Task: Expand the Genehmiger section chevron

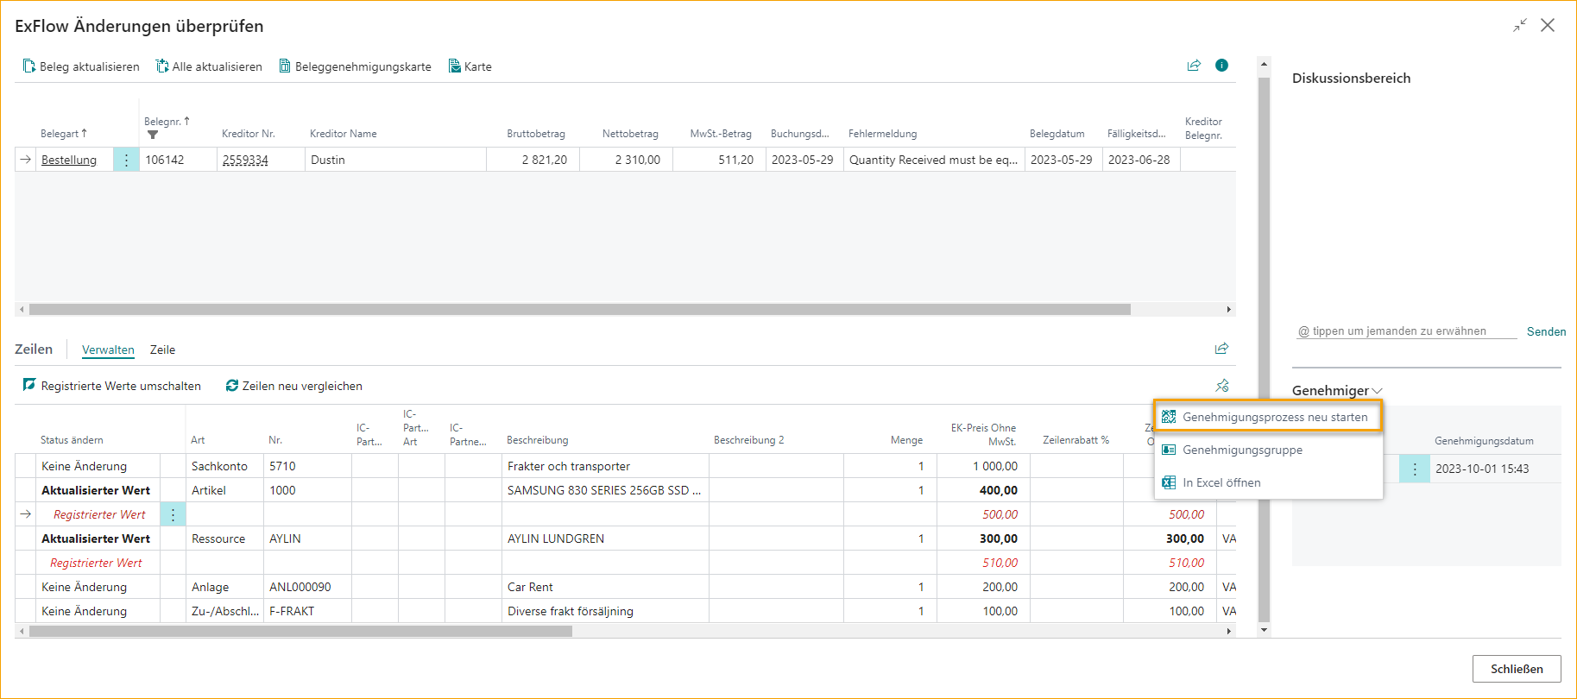Action: (x=1377, y=391)
